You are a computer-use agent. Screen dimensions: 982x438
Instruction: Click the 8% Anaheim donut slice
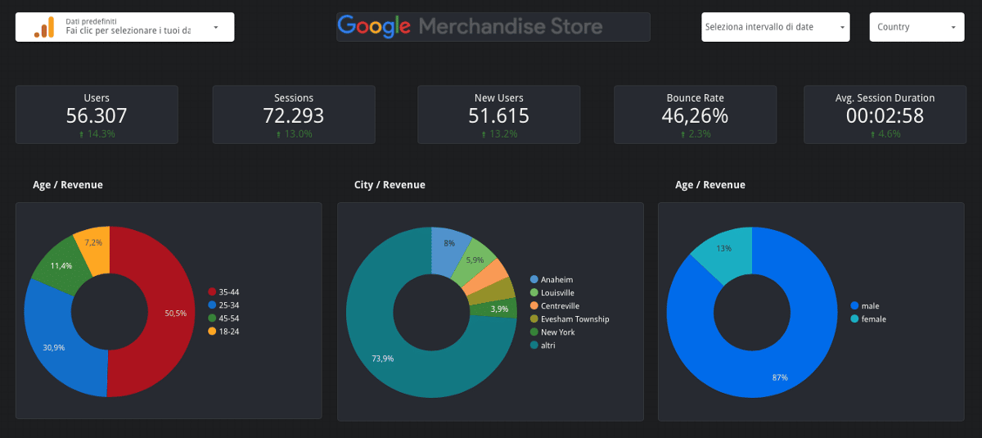[450, 250]
